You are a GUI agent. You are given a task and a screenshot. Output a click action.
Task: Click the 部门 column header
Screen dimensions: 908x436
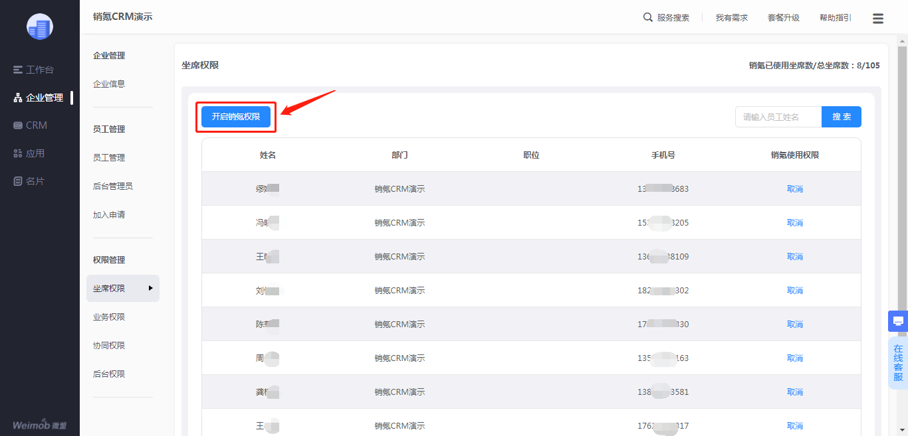(399, 155)
